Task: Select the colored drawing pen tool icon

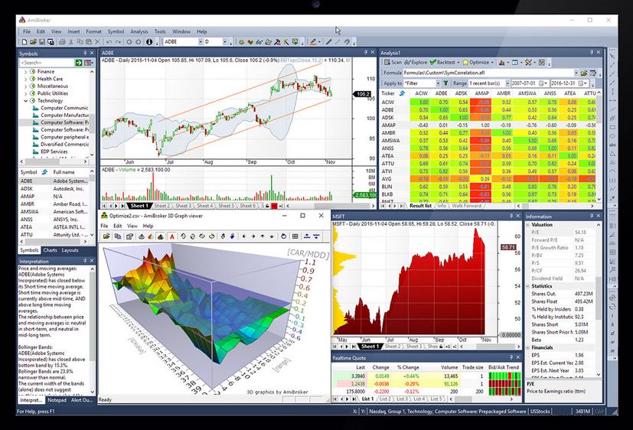Action: tap(312, 41)
